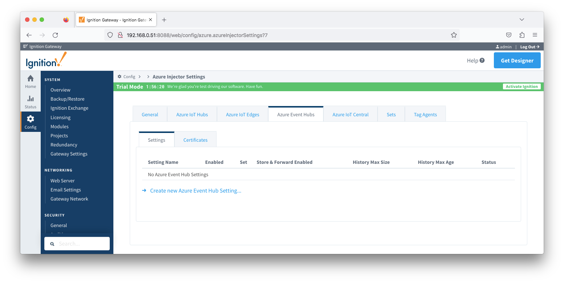Screen dimensions: 564x283
Task: Click the sidebar Search input field
Action: point(77,244)
